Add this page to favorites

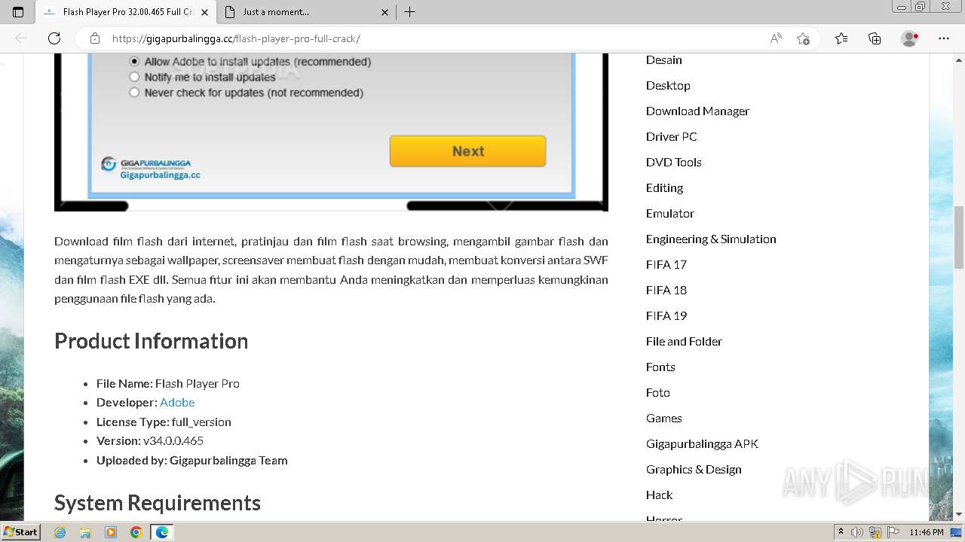tap(803, 38)
